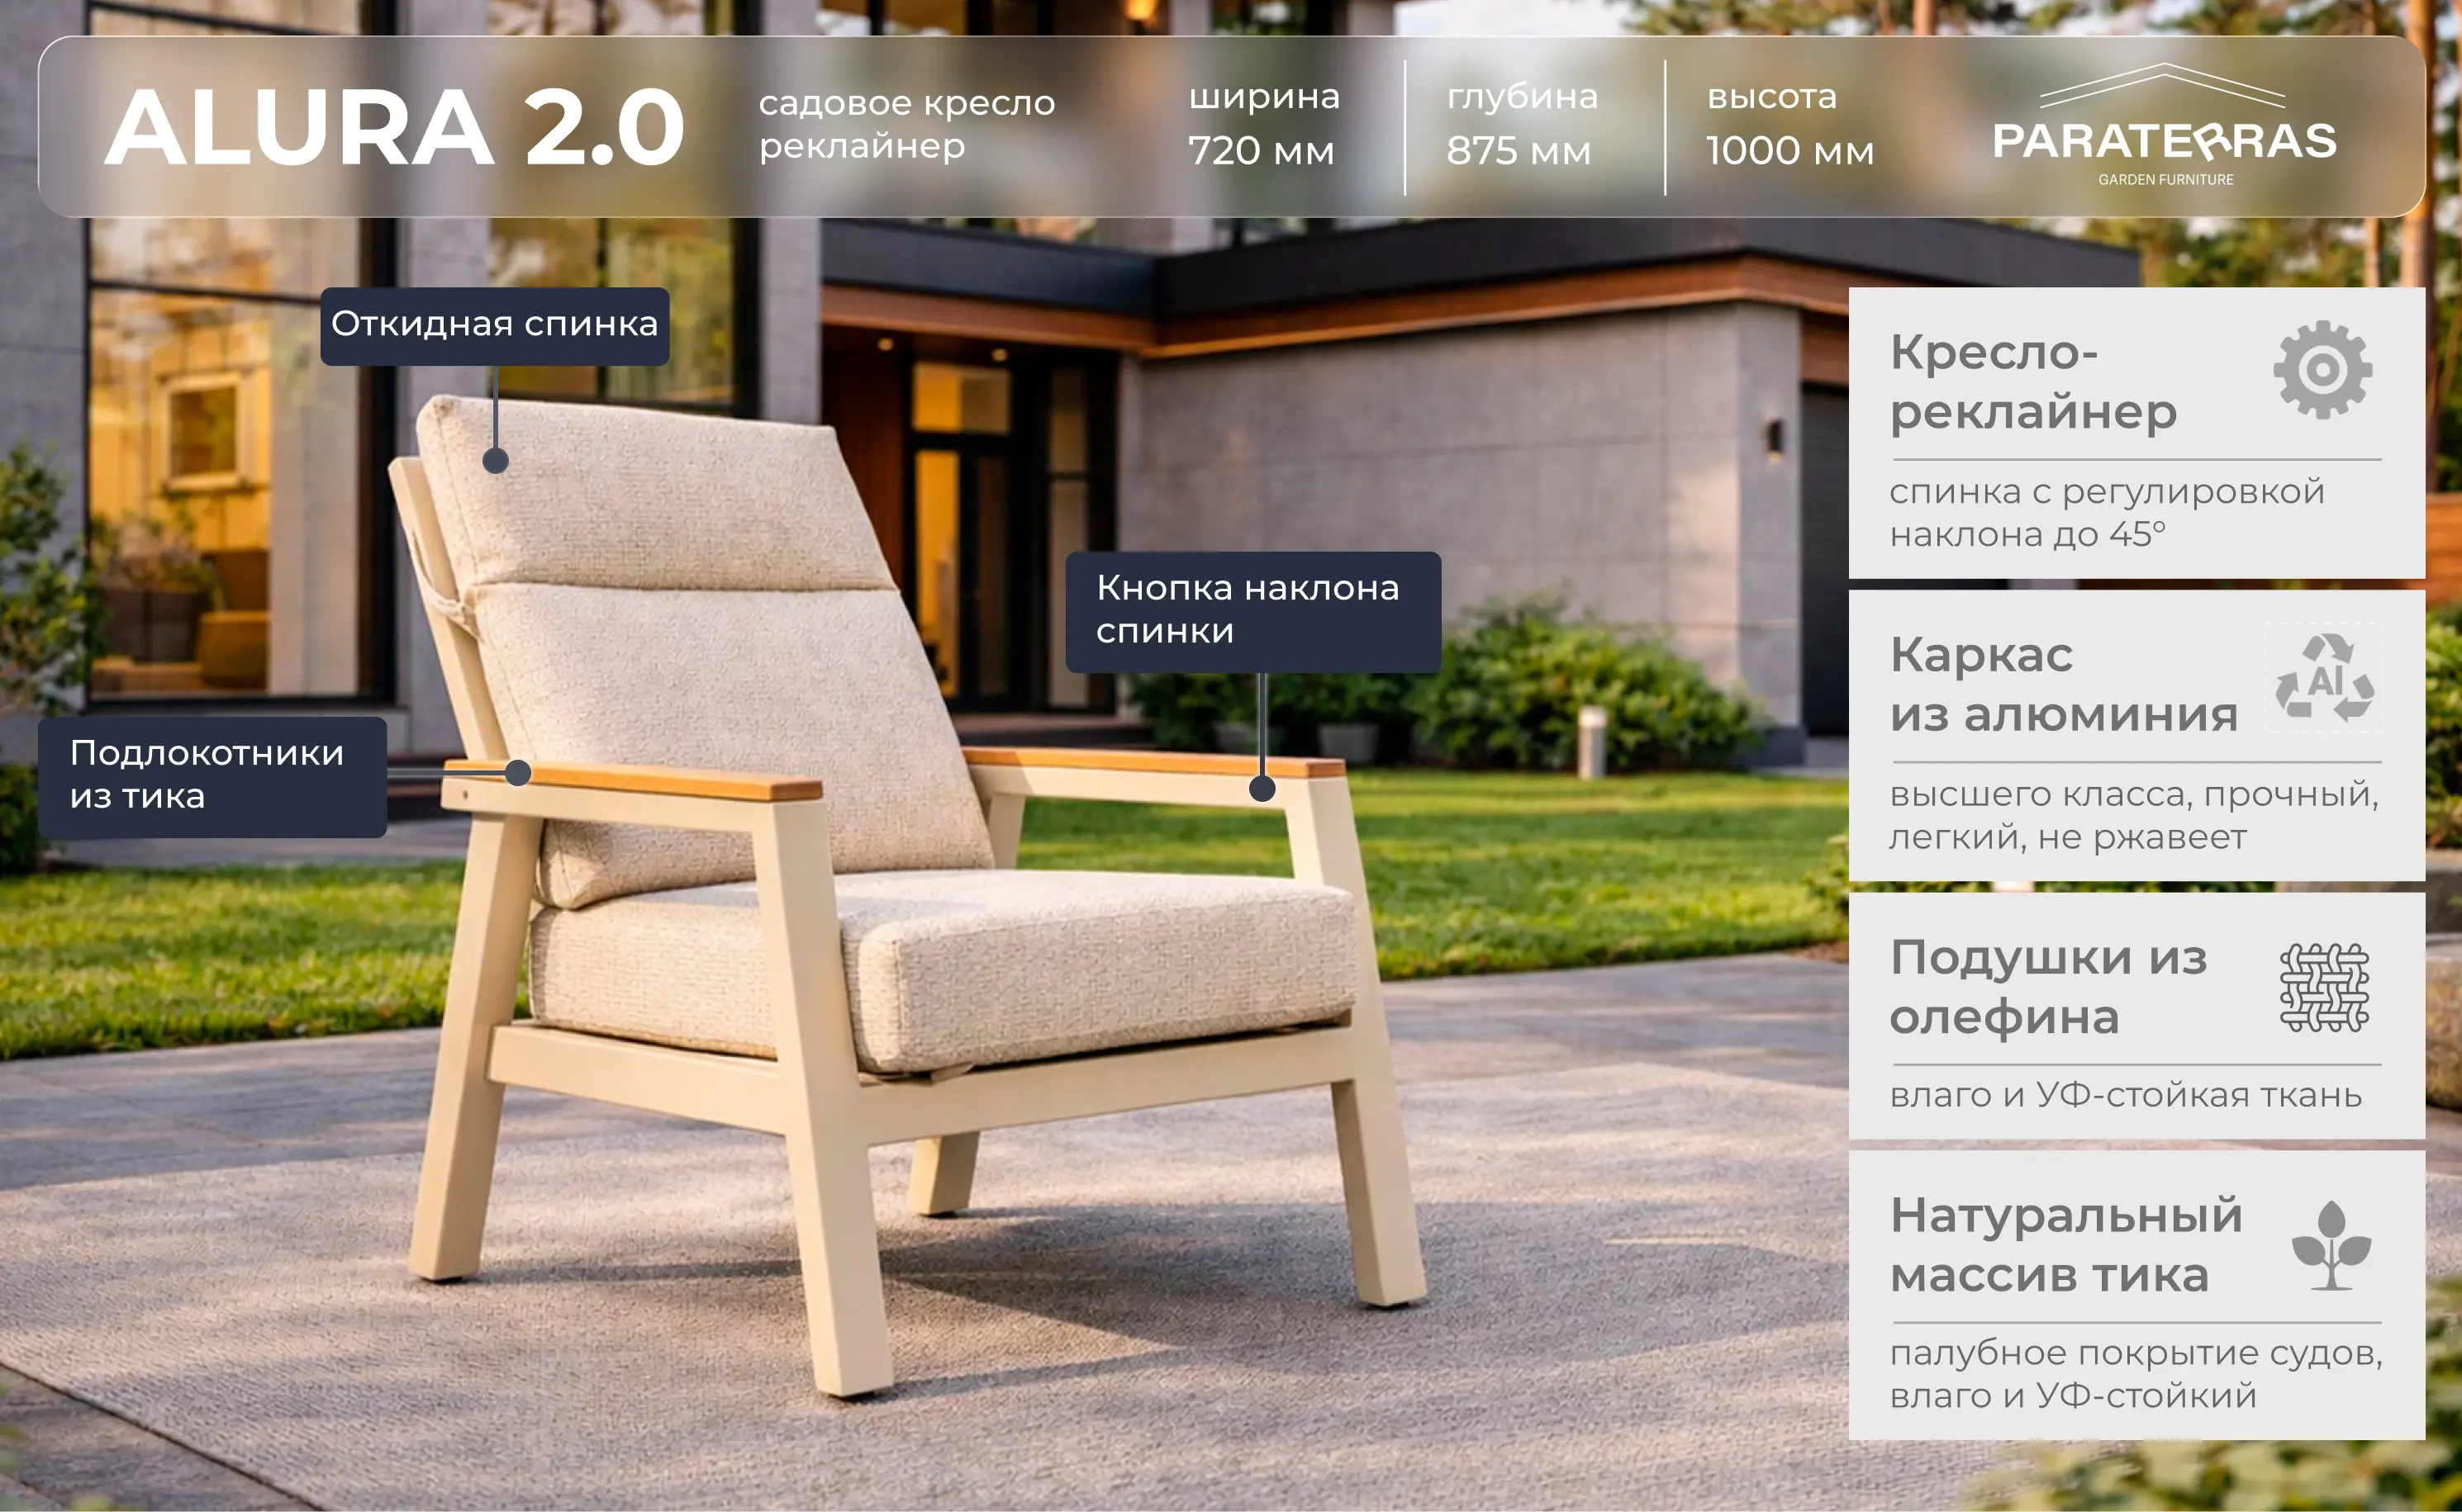Click the marker dot on the right armrest

click(x=1262, y=788)
